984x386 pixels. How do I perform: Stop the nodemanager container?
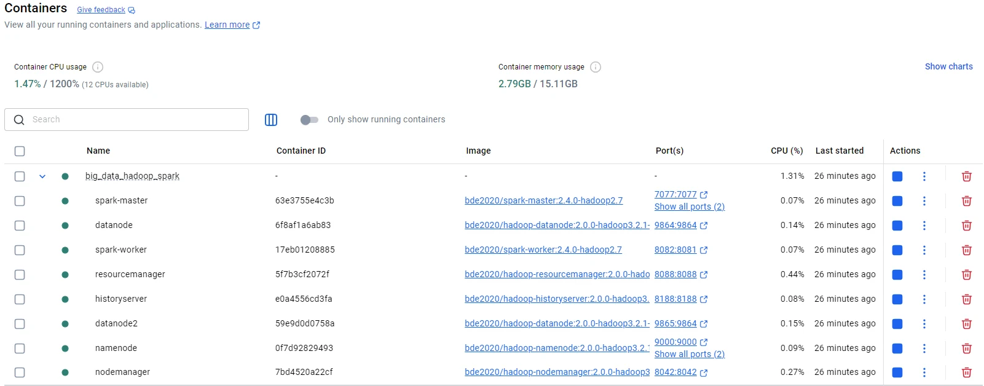[897, 372]
